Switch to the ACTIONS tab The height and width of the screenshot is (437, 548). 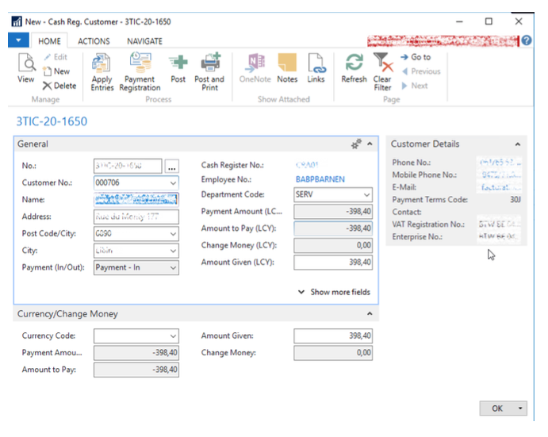tap(94, 41)
